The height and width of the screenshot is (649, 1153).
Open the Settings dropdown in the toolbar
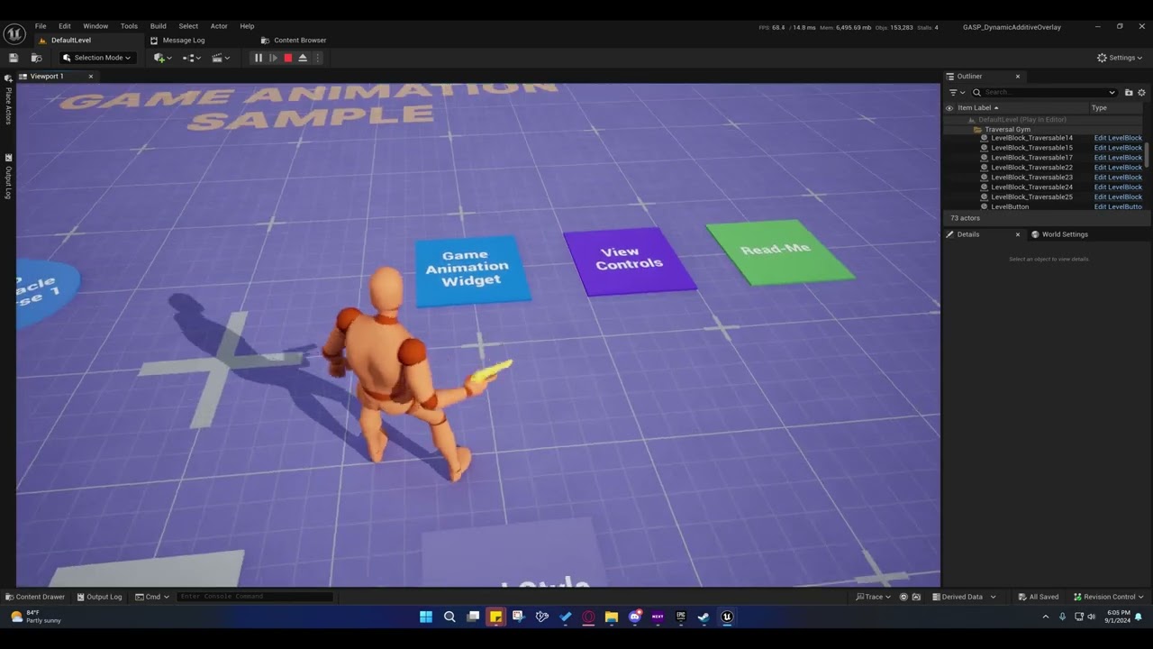point(1120,58)
